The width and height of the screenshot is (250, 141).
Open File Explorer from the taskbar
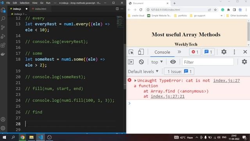pyautogui.click(x=31, y=137)
